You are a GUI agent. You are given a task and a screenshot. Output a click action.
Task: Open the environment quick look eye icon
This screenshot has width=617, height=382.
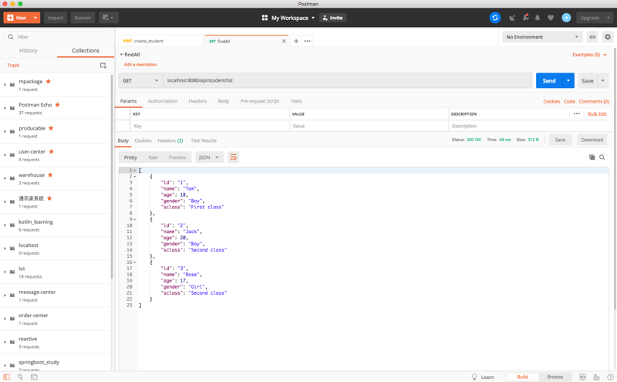click(592, 37)
